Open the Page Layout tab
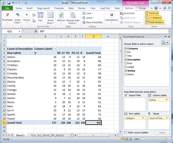This screenshot has width=173, height=143. [x=43, y=8]
